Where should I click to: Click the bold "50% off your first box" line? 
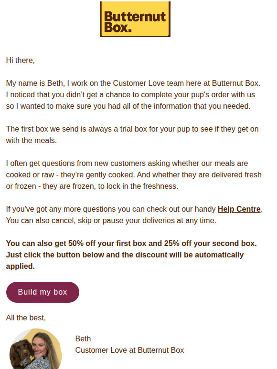click(x=131, y=243)
